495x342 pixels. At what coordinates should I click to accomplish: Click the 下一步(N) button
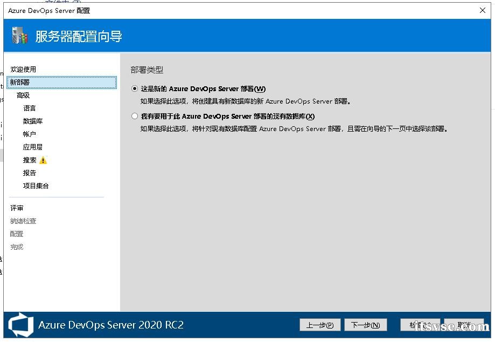(366, 325)
